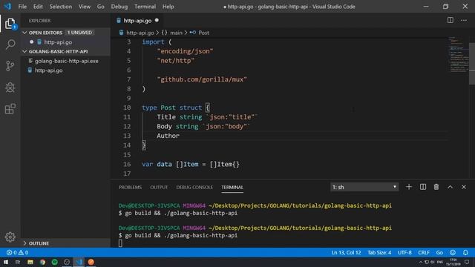The image size is (475, 267).
Task: Switch to the Debug Console tab
Action: click(194, 188)
